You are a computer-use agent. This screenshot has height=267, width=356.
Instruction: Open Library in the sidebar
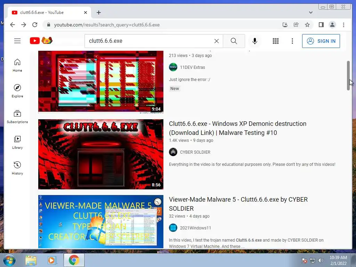tap(17, 142)
